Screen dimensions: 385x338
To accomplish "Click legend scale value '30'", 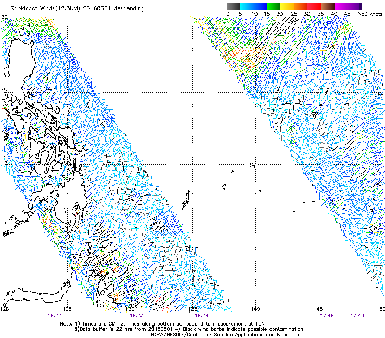I will click(307, 14).
